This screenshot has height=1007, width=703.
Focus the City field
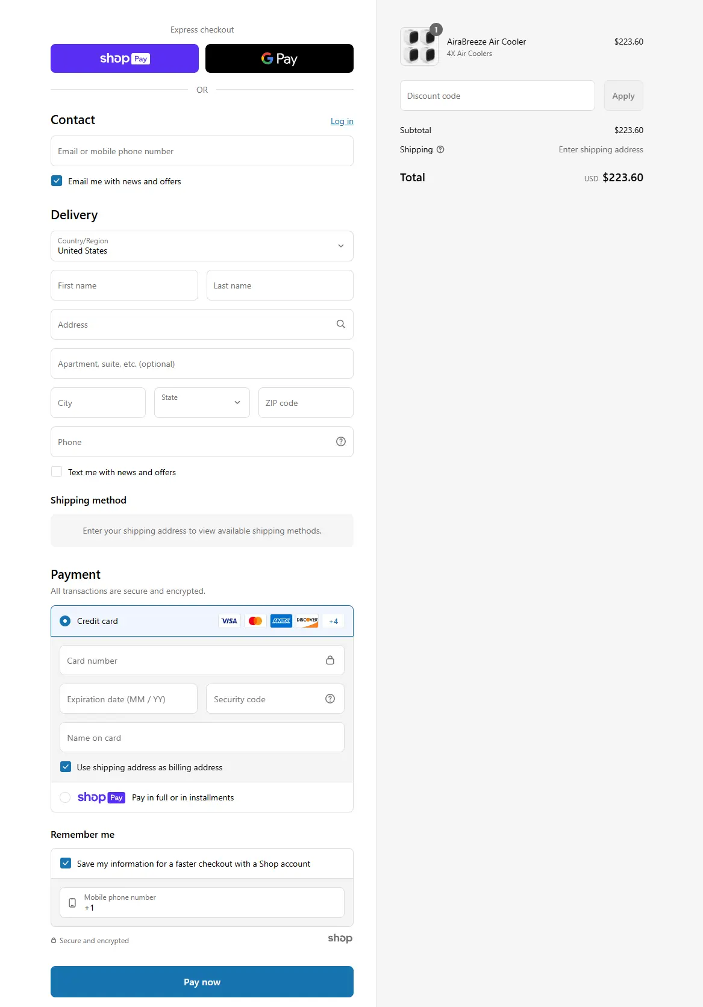[x=98, y=403]
